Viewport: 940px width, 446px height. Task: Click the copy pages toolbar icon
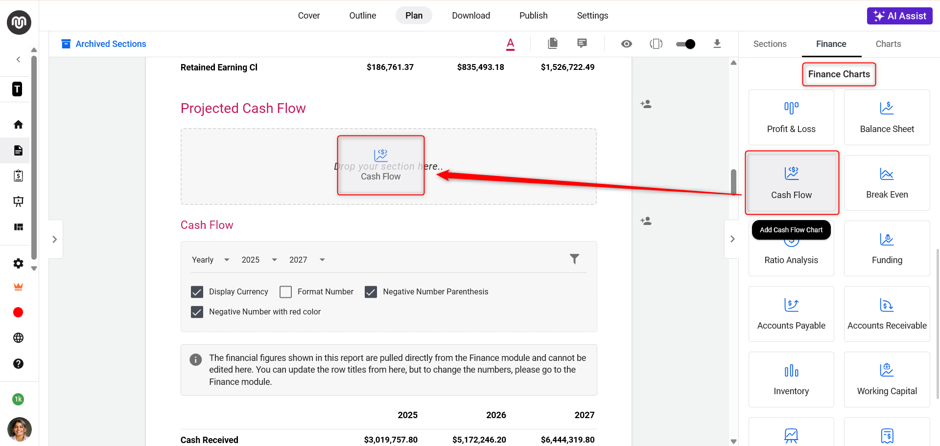pyautogui.click(x=552, y=44)
